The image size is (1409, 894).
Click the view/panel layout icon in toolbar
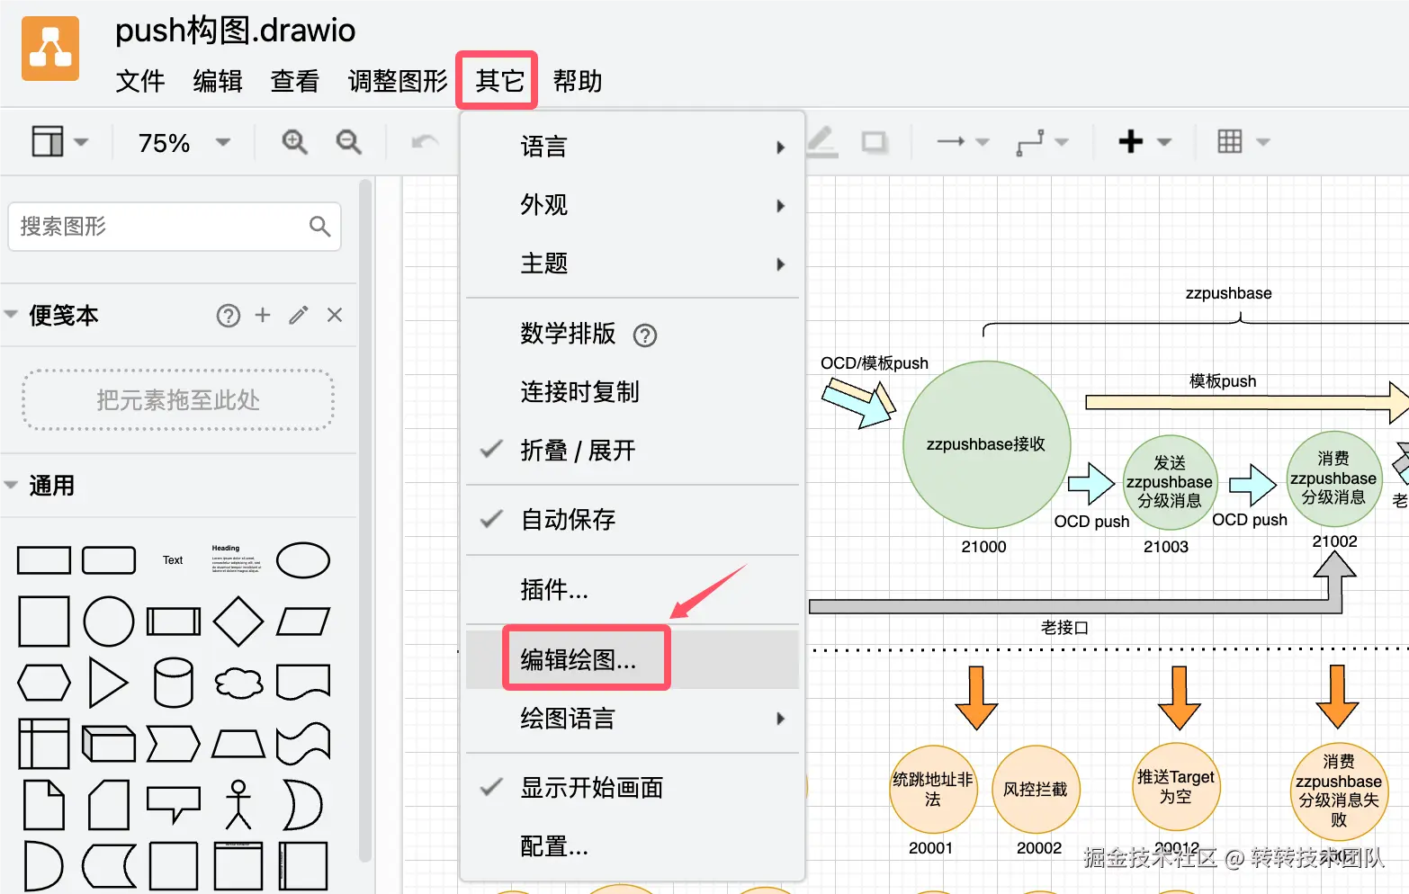click(x=49, y=141)
